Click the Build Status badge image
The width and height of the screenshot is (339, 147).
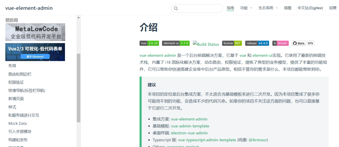click(206, 44)
